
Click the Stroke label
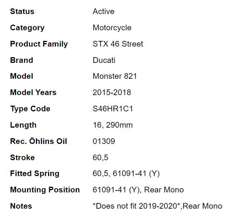(22, 158)
